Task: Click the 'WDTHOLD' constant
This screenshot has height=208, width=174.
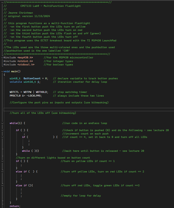Action: 41,92
